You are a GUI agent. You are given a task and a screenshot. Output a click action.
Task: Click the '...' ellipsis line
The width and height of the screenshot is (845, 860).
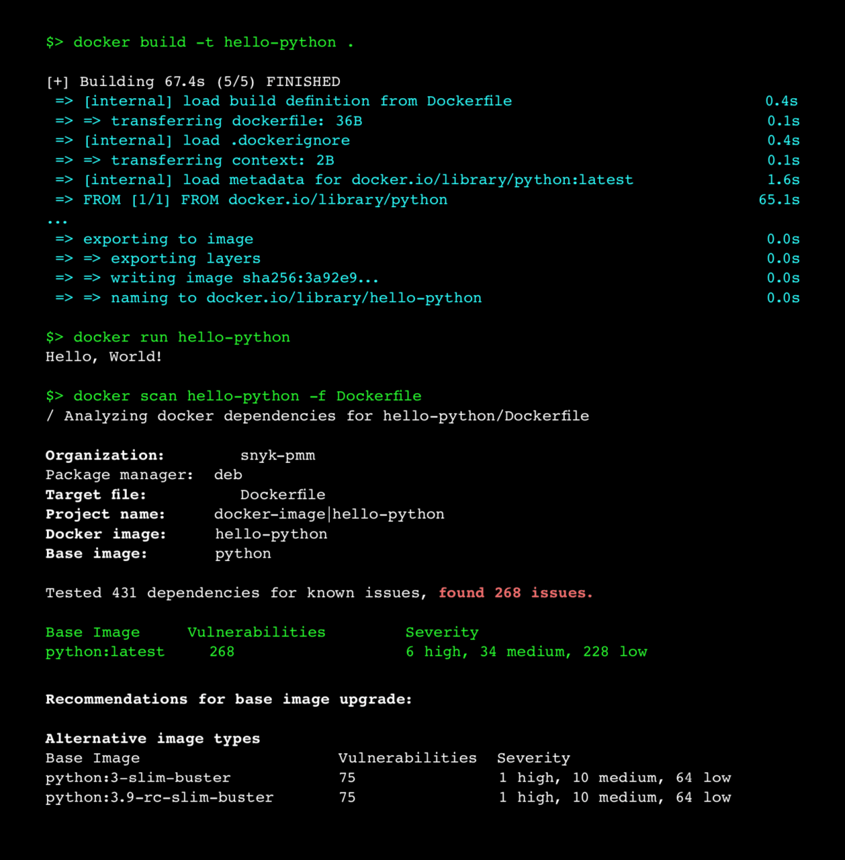pos(57,222)
